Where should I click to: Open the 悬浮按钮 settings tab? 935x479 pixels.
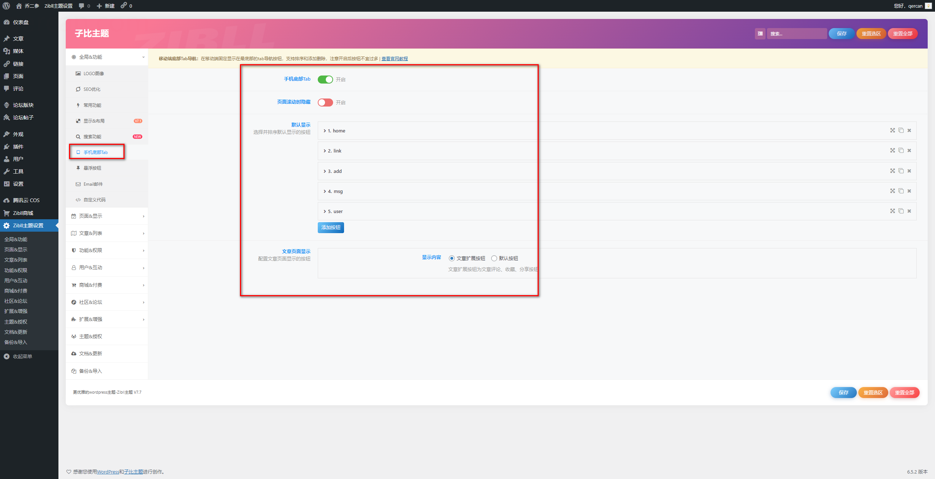[x=92, y=168]
